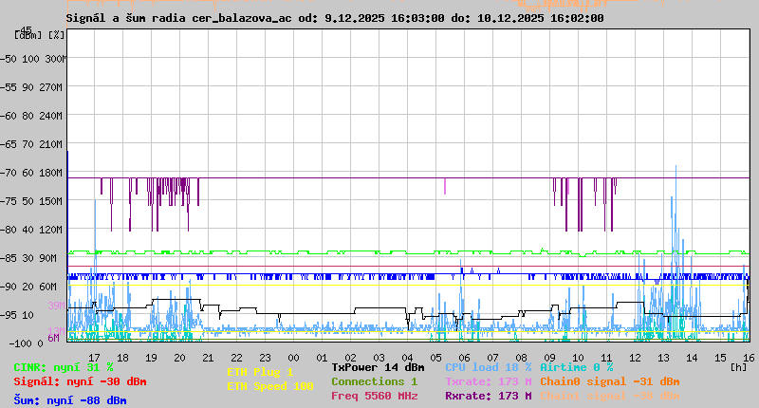The image size is (759, 408).
Task: Select the 'CINR: nyní 31 %' legend entry
Action: [x=64, y=367]
